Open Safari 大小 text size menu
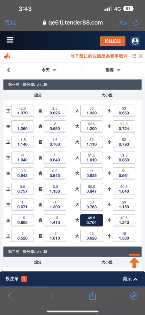 (123, 23)
